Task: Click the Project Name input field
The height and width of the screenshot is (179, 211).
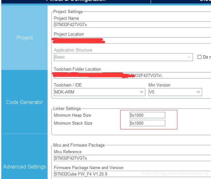Action: pos(133,24)
